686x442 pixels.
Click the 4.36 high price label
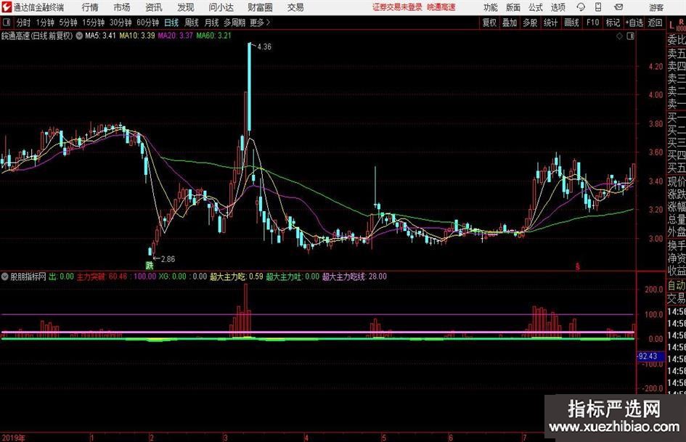click(x=264, y=47)
